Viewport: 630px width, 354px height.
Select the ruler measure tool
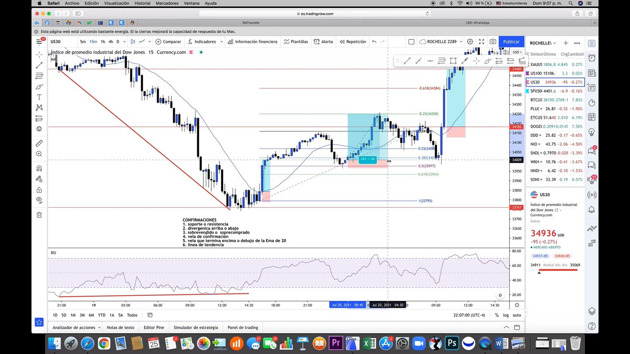pos(39,143)
